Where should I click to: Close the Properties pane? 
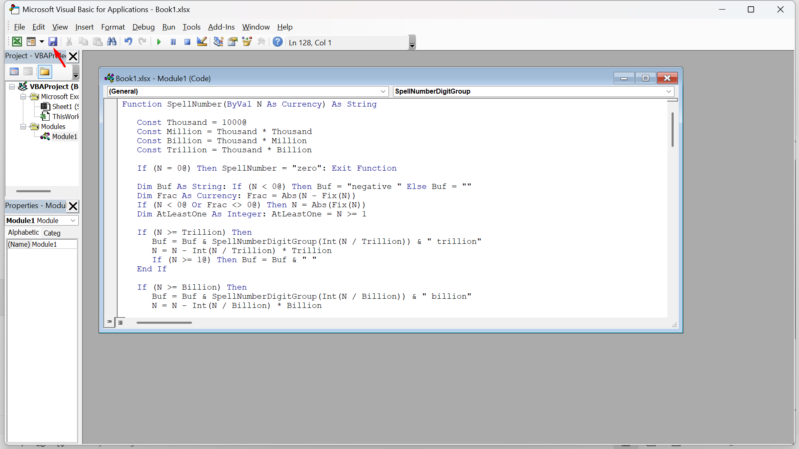(x=73, y=206)
